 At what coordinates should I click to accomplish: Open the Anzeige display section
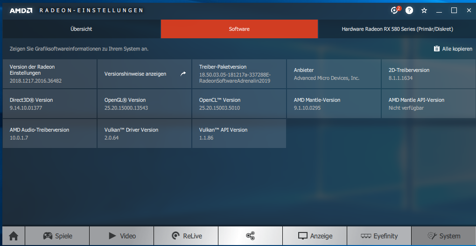point(315,236)
